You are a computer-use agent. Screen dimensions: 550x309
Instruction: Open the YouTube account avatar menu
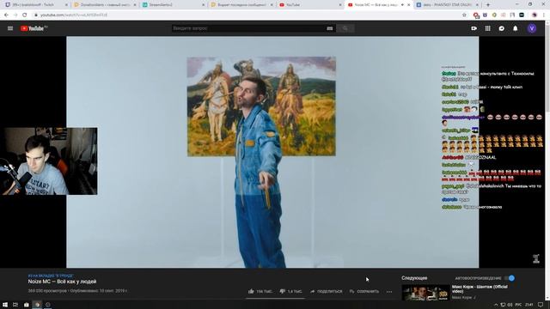[x=532, y=28]
